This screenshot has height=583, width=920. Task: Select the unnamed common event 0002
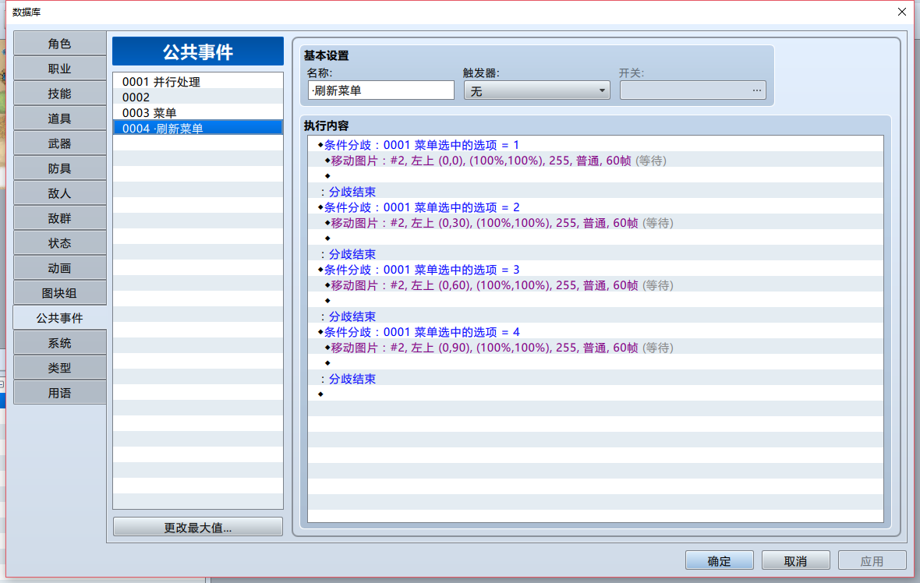(198, 97)
